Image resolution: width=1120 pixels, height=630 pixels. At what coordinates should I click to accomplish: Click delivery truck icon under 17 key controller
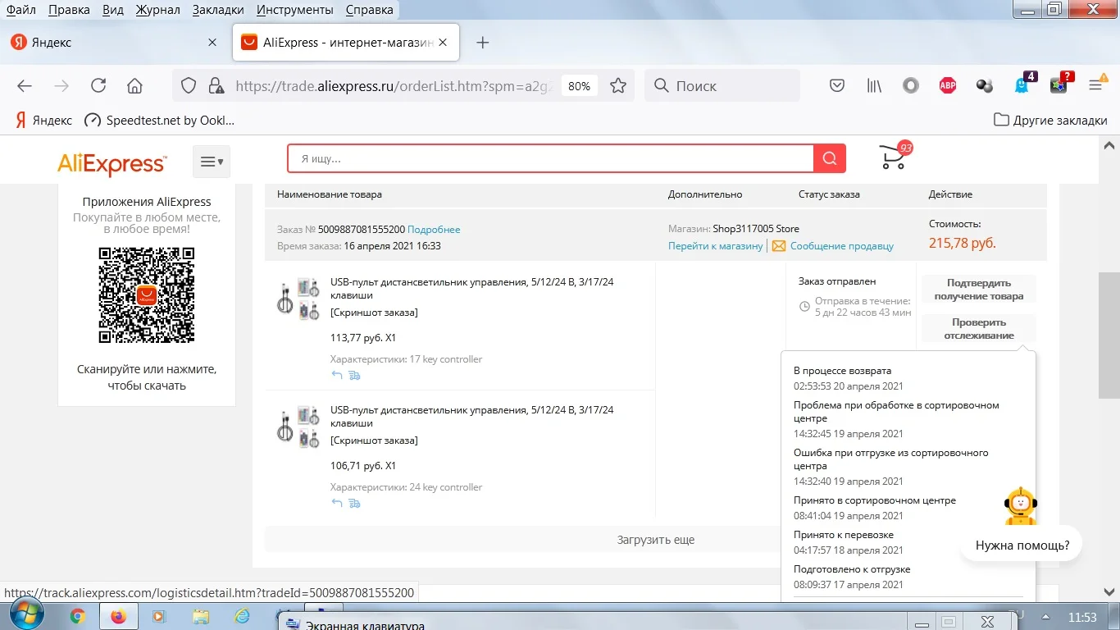pos(354,375)
